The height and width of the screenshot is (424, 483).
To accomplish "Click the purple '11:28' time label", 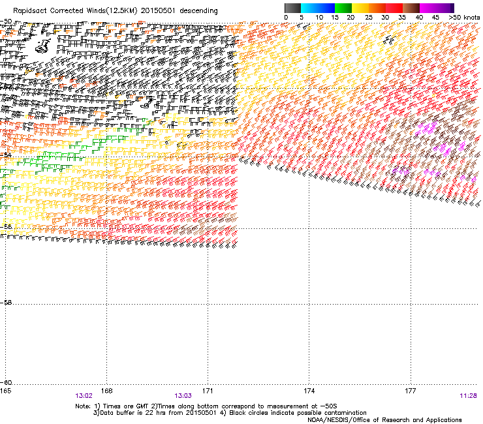I will coord(468,396).
